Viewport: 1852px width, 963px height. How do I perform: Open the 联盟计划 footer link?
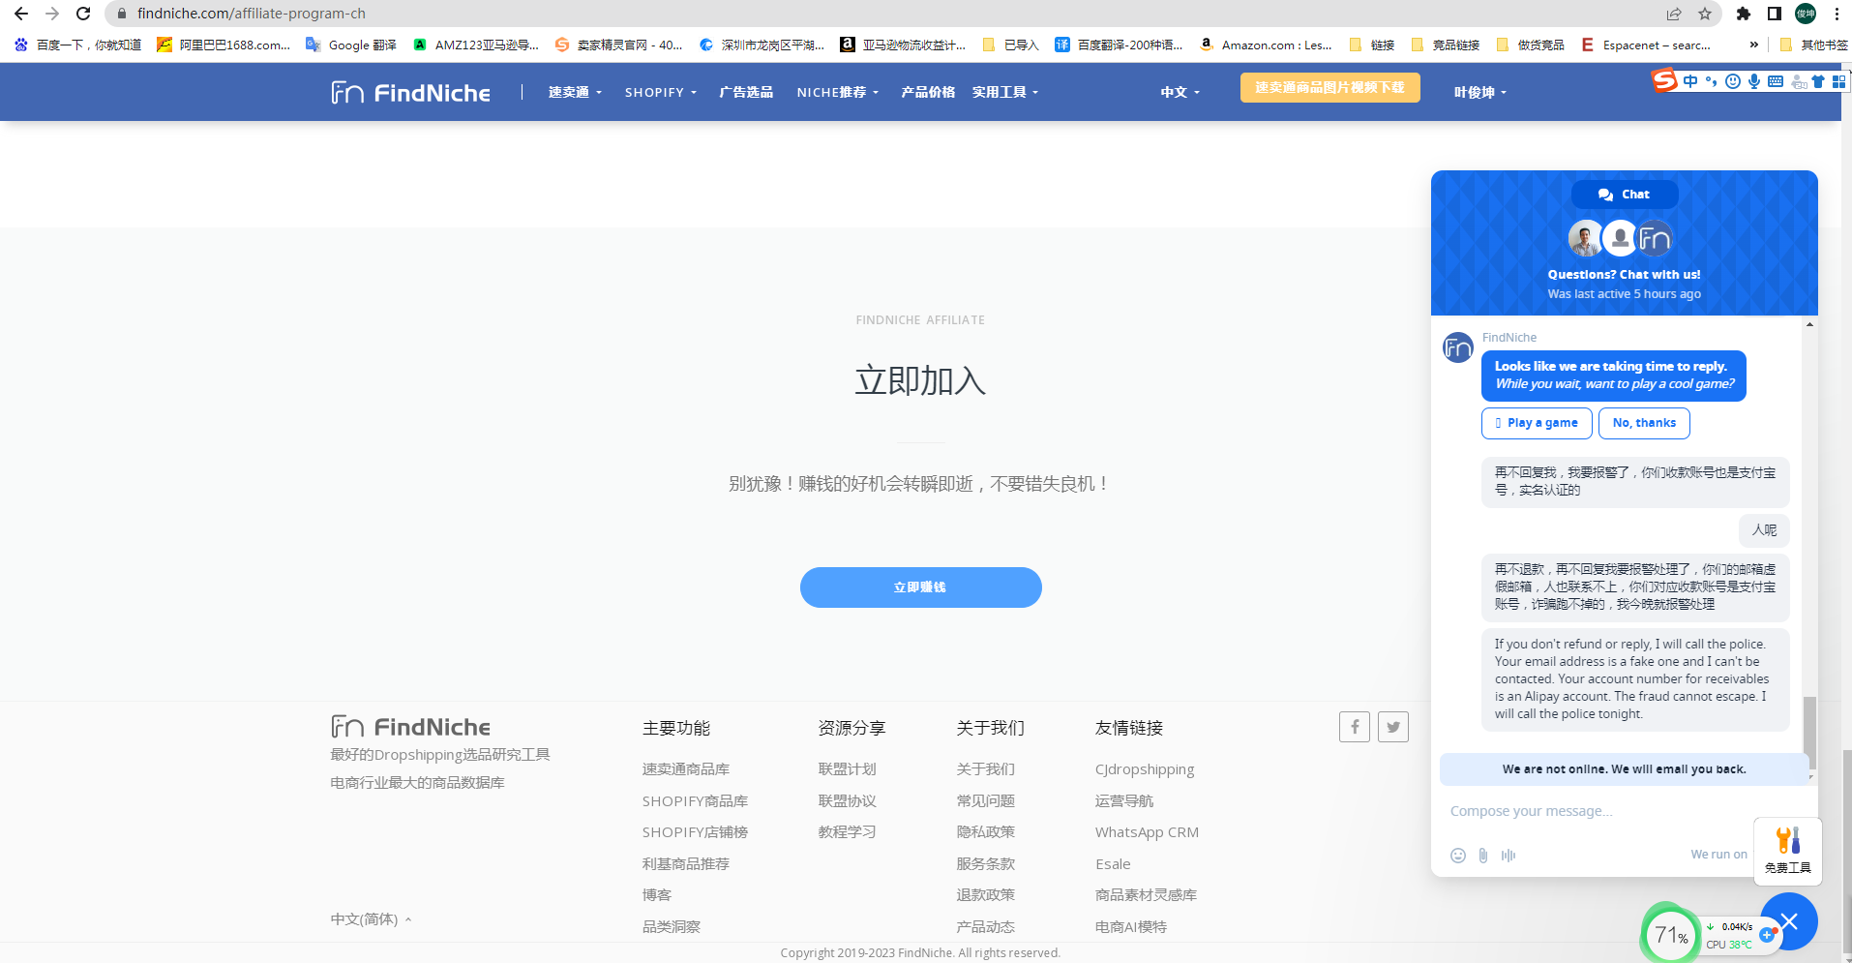848,768
